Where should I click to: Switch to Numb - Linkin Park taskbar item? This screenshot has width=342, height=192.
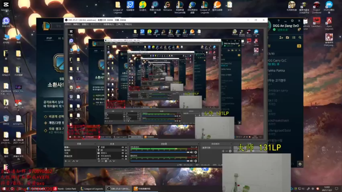pos(65,189)
